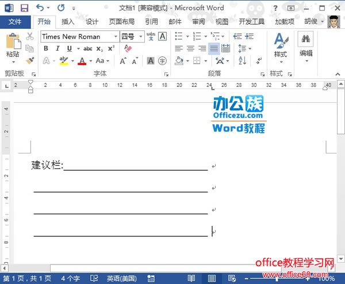
Task: Toggle subscript formatting
Action: tap(99, 49)
